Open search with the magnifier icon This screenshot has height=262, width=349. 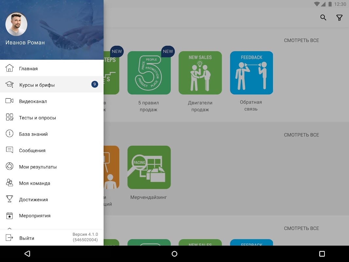(323, 18)
